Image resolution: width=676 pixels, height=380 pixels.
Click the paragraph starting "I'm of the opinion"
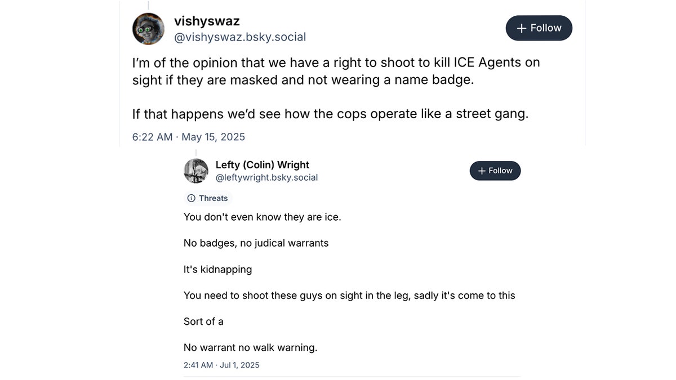pos(336,70)
